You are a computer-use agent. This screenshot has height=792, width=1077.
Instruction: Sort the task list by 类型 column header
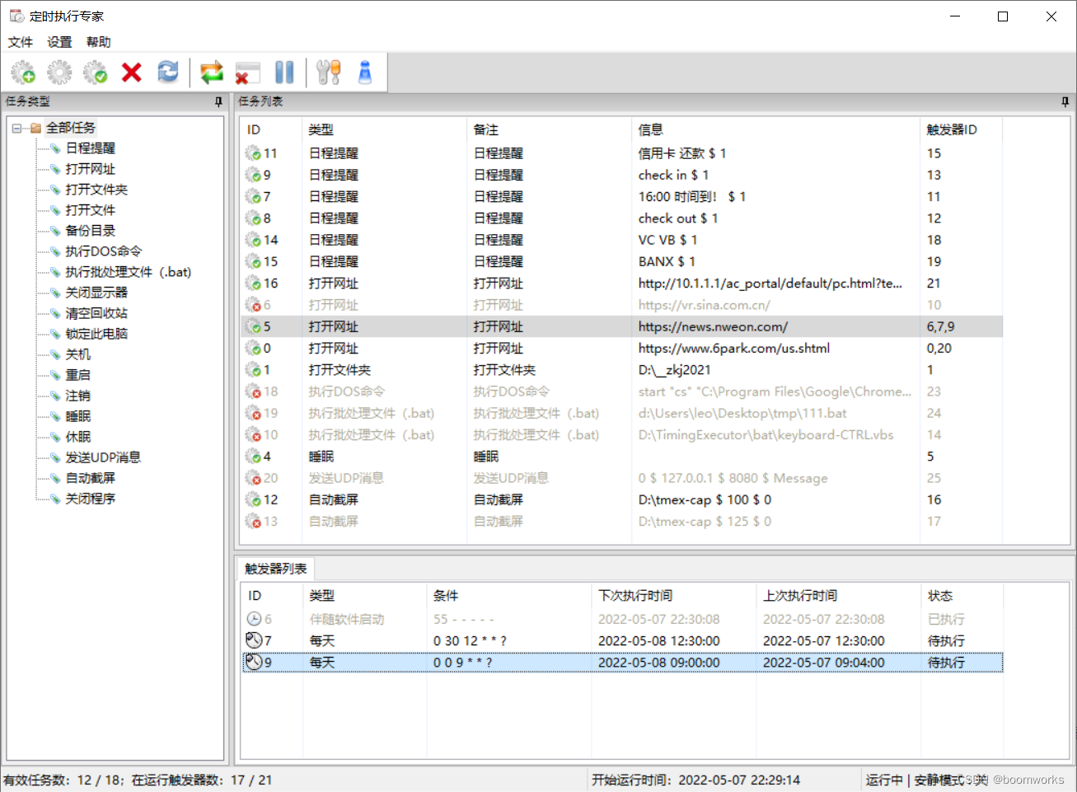click(x=385, y=129)
